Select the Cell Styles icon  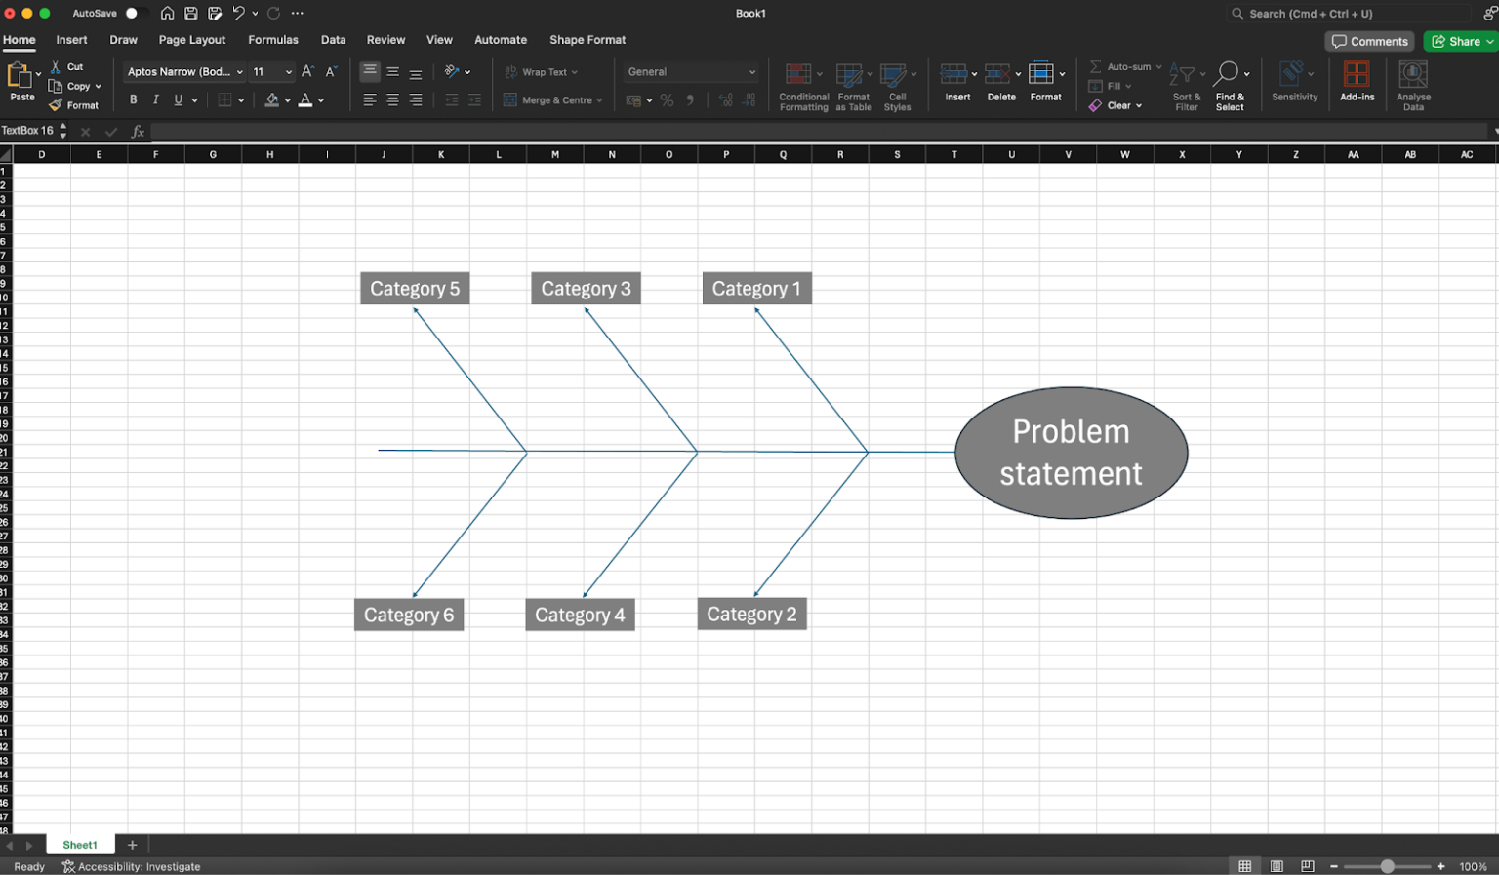896,85
